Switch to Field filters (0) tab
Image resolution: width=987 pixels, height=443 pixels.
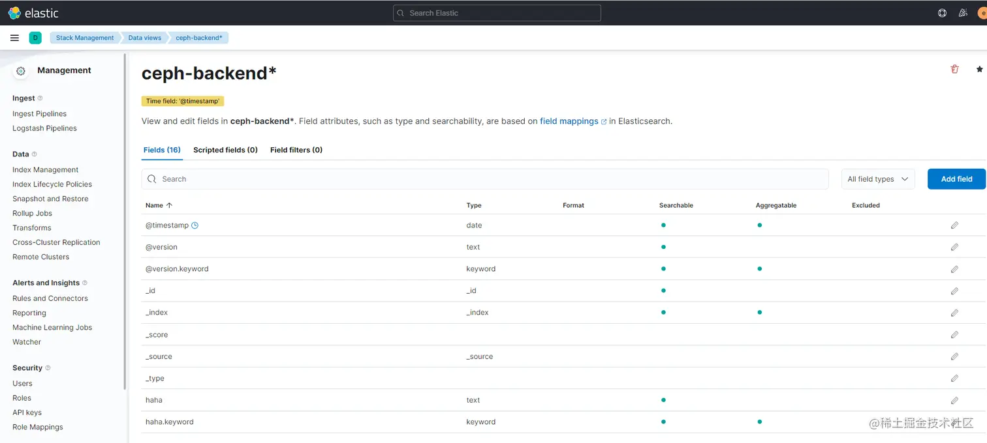(x=296, y=150)
